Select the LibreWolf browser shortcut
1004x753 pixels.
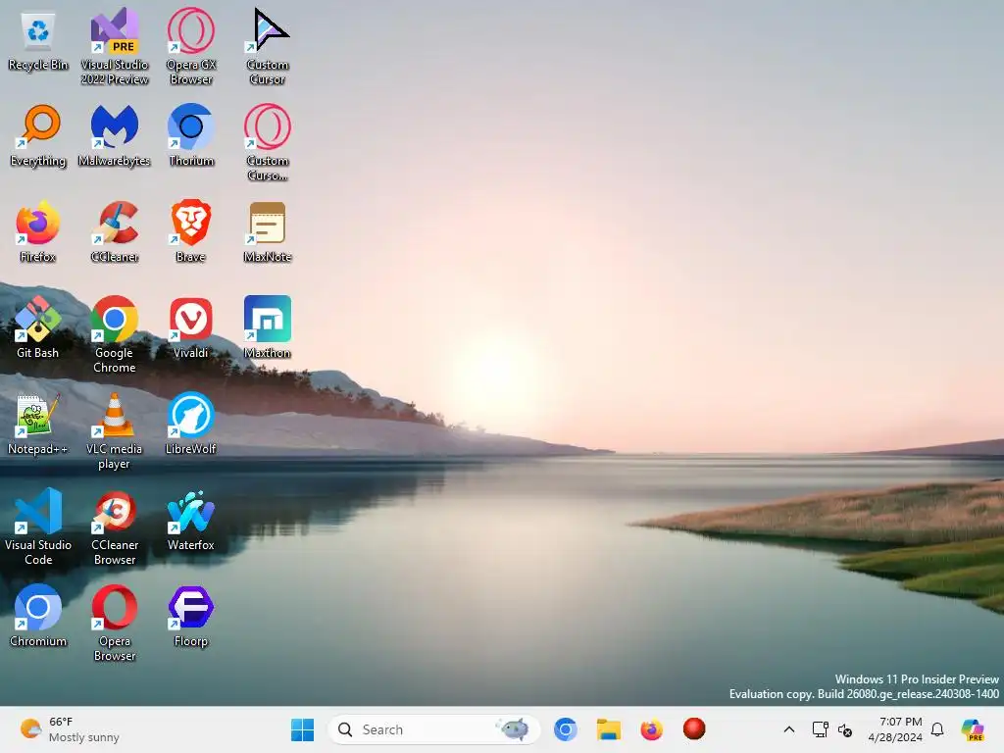[191, 424]
